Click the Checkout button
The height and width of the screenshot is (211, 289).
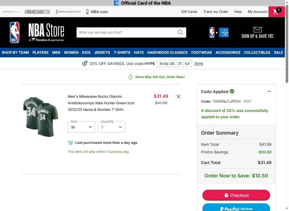click(x=236, y=195)
